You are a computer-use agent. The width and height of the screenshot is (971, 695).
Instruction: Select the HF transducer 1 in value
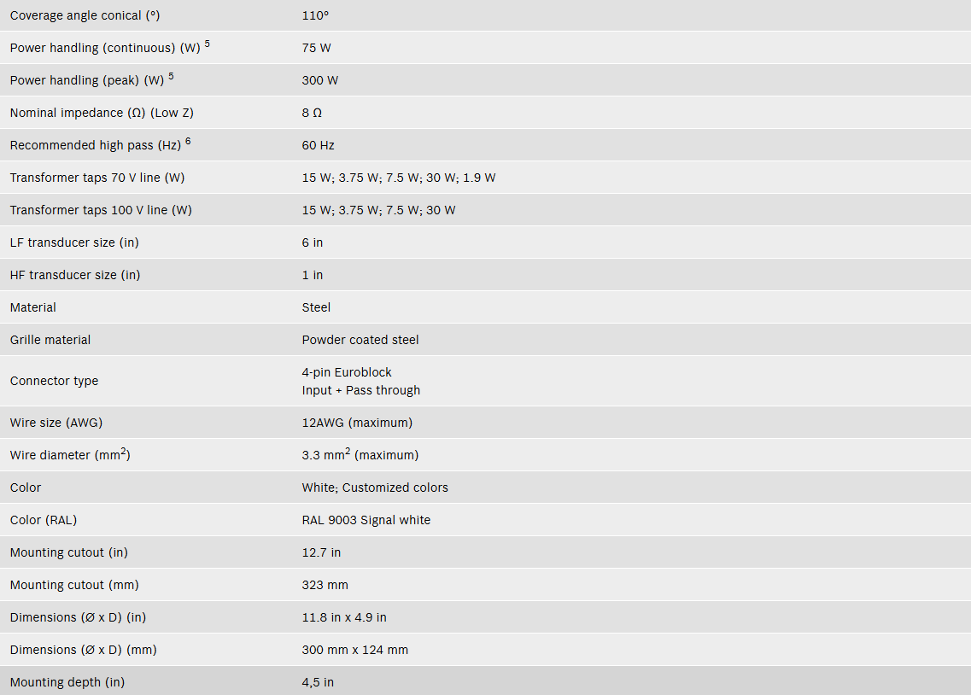(x=312, y=275)
